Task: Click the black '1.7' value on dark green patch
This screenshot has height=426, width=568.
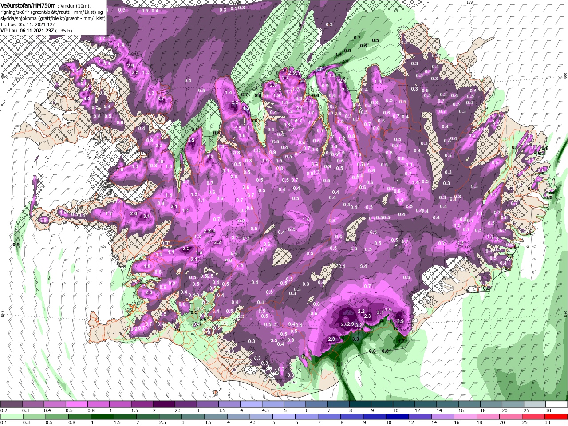Action: tap(401, 341)
